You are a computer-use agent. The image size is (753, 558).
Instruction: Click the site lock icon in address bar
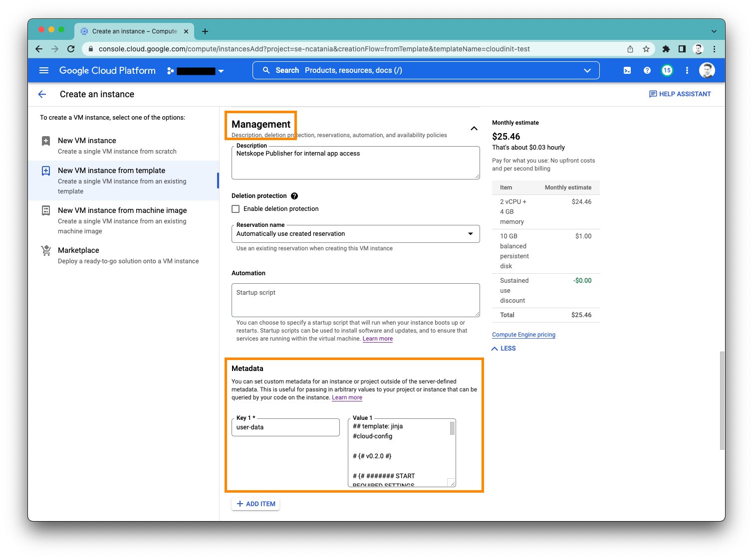pos(90,49)
